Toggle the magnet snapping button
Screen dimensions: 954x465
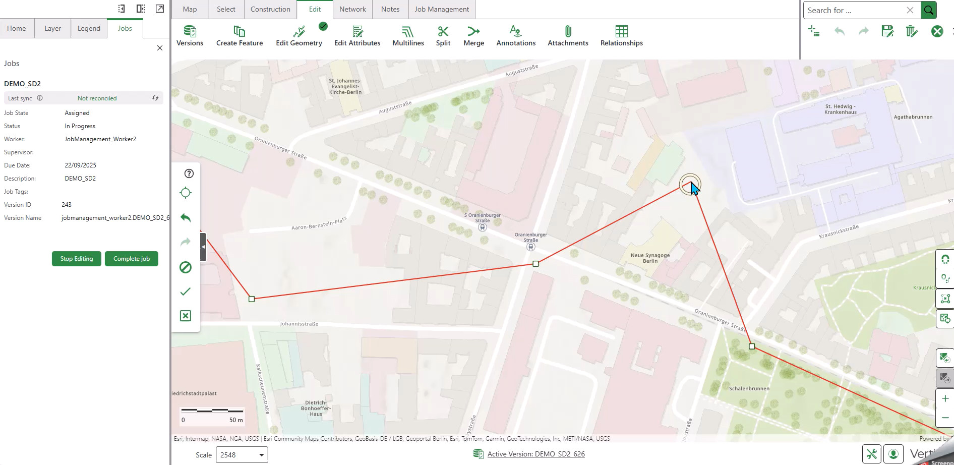(x=945, y=259)
